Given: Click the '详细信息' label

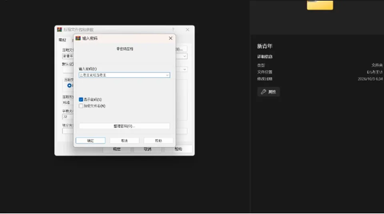Looking at the screenshot, I should coord(265,57).
